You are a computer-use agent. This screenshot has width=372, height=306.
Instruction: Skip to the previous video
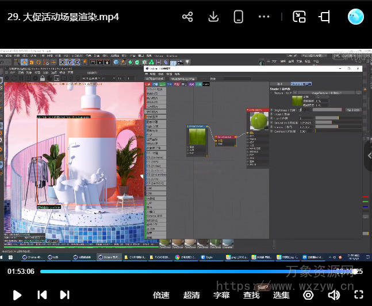pyautogui.click(x=42, y=295)
